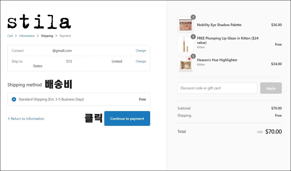The image size is (291, 171).
Task: Go to Cart breadcrumb link
Action: 10,36
